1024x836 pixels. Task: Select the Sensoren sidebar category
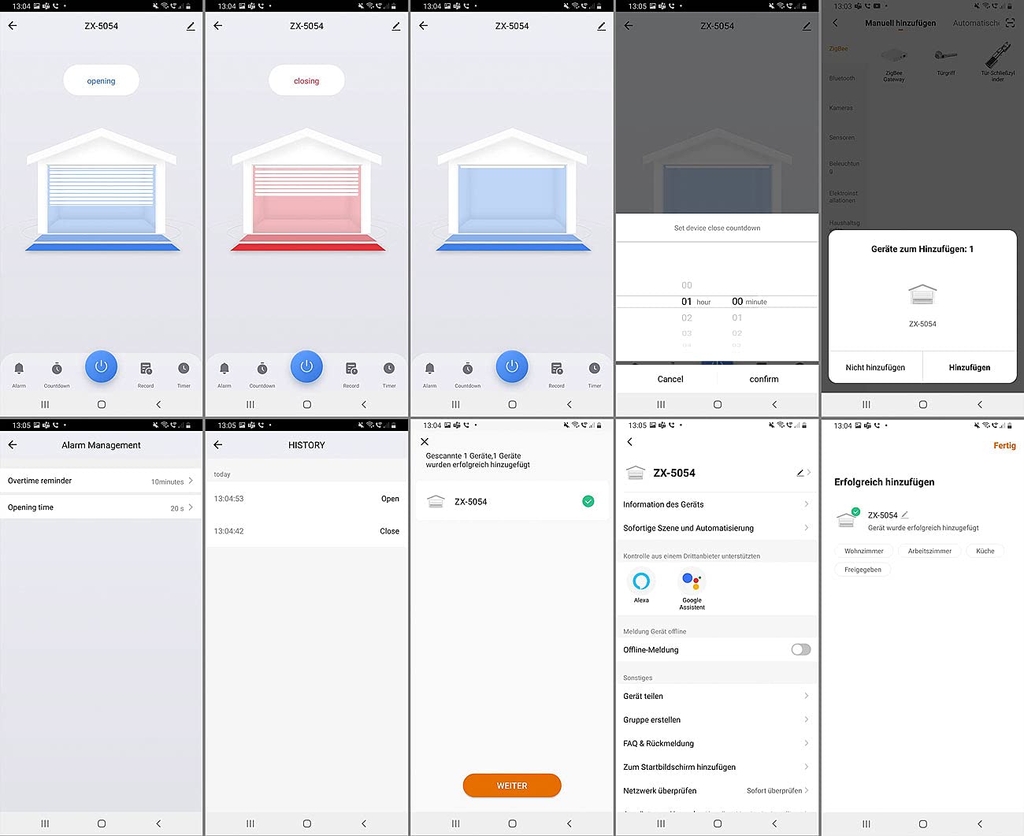coord(842,138)
